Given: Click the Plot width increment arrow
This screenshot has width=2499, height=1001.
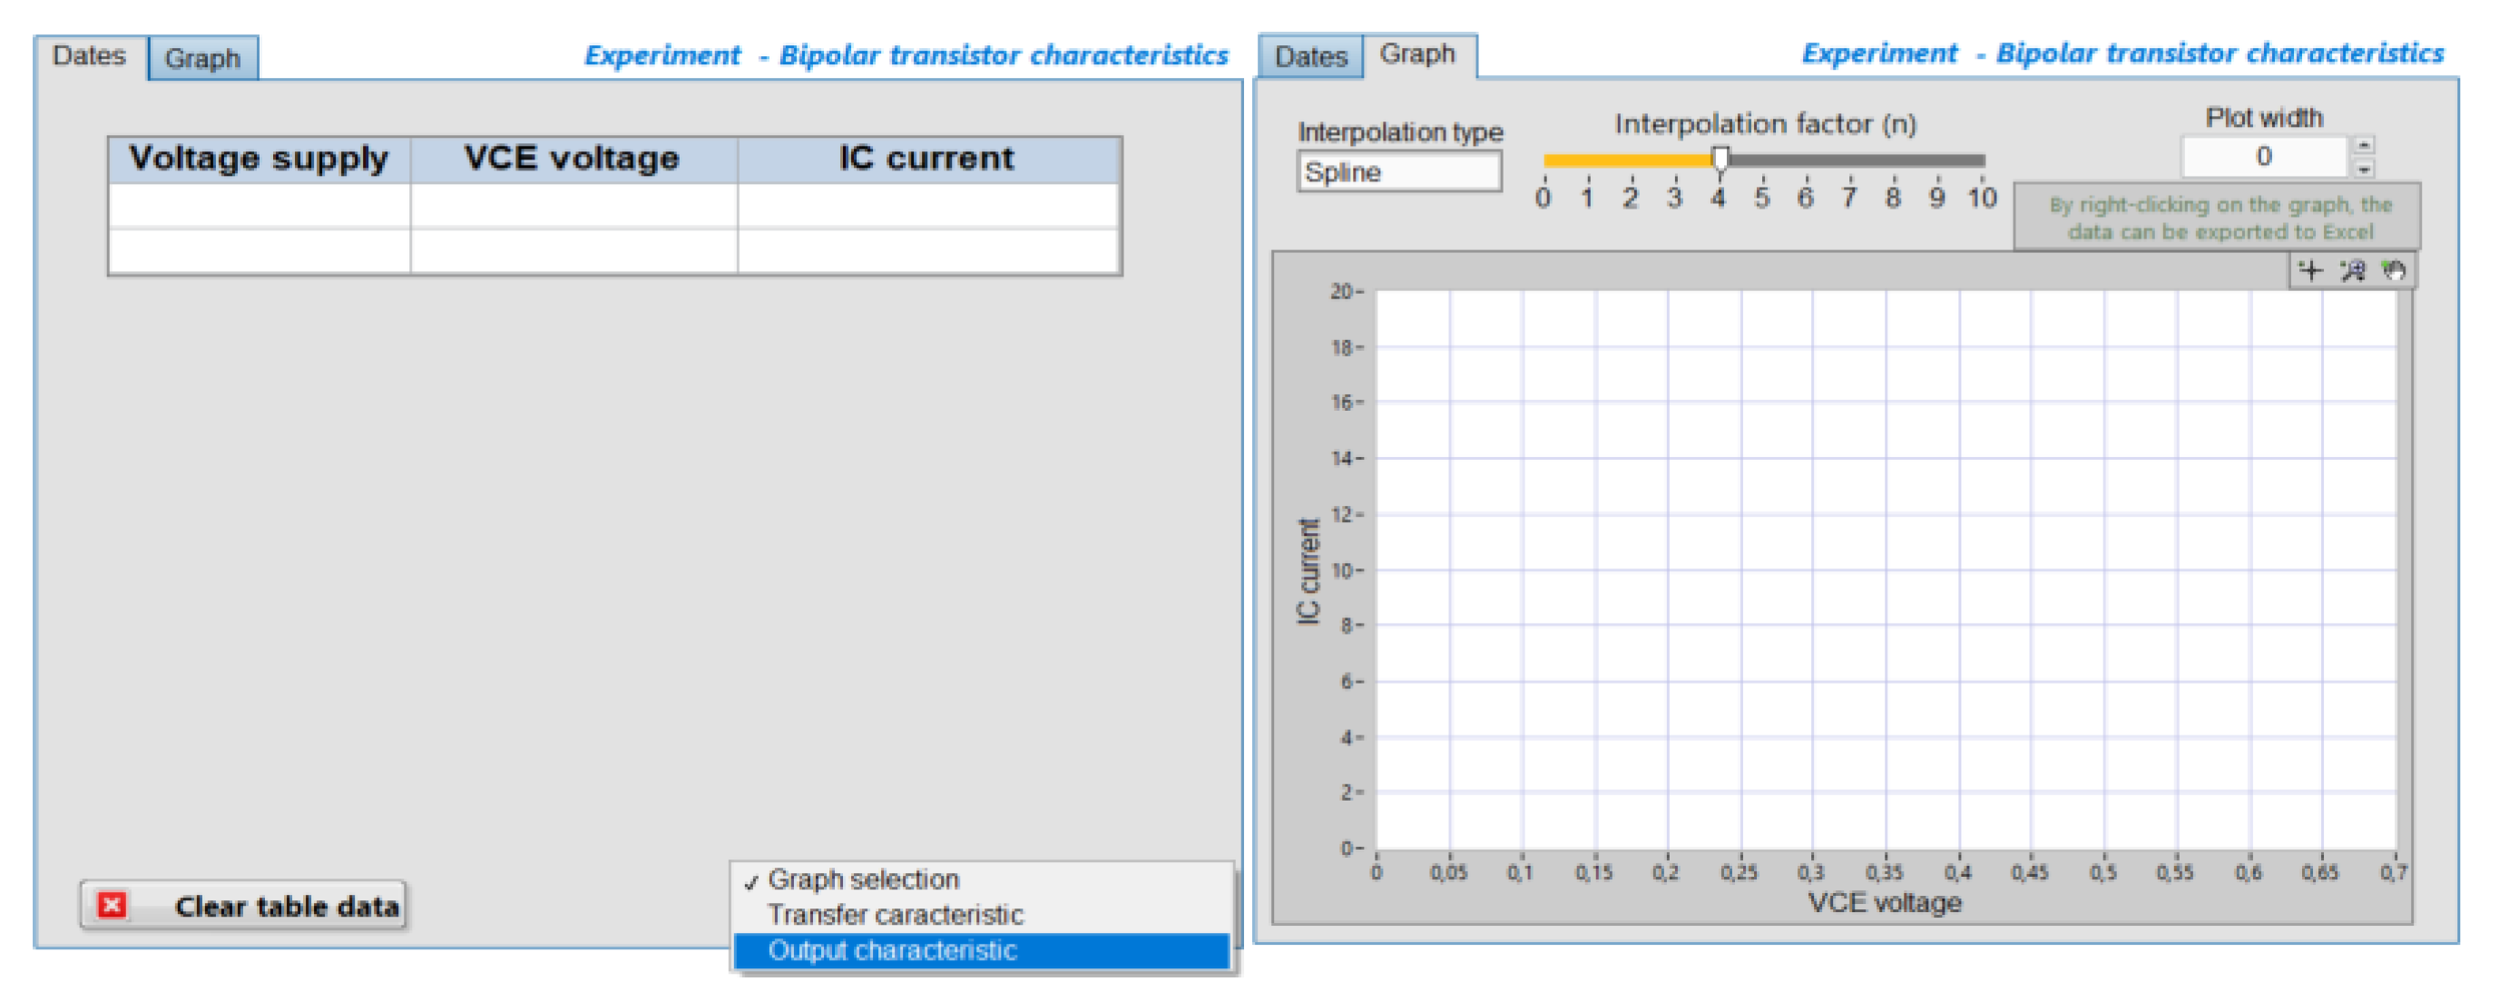Looking at the screenshot, I should tap(2365, 145).
